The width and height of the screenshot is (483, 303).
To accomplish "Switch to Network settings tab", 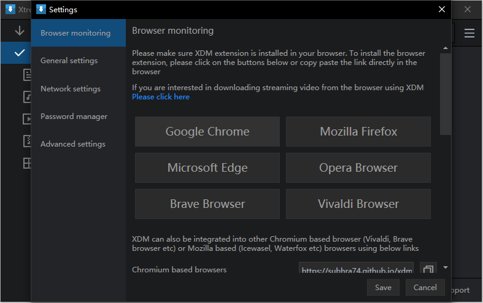I will 70,89.
